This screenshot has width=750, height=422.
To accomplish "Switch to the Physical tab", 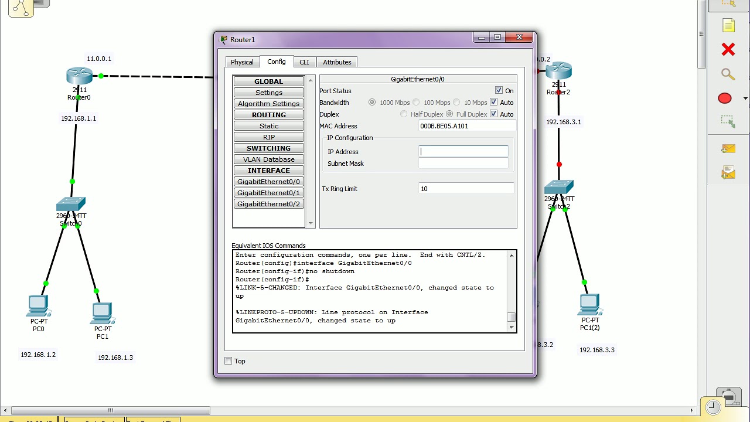I will pos(242,62).
